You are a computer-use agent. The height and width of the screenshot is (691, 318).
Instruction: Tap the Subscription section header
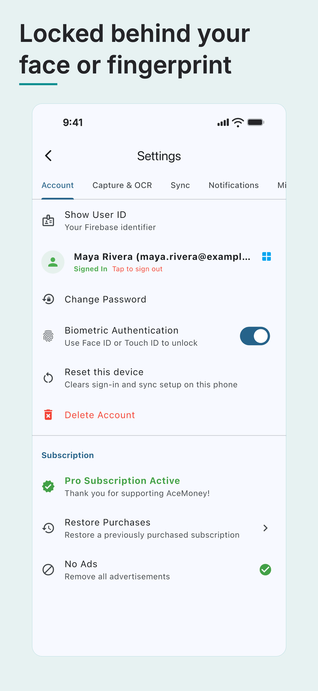tap(67, 455)
